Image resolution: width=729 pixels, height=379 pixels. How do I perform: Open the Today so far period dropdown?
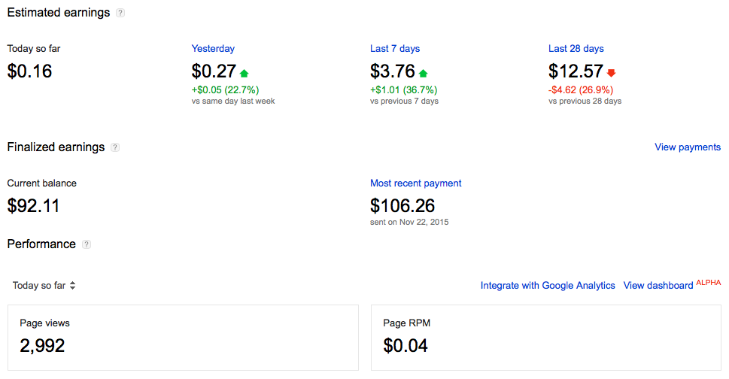click(x=44, y=286)
